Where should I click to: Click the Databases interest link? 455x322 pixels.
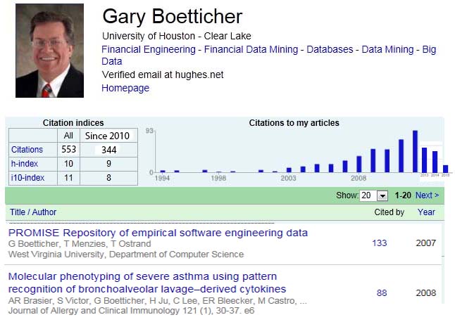330,49
